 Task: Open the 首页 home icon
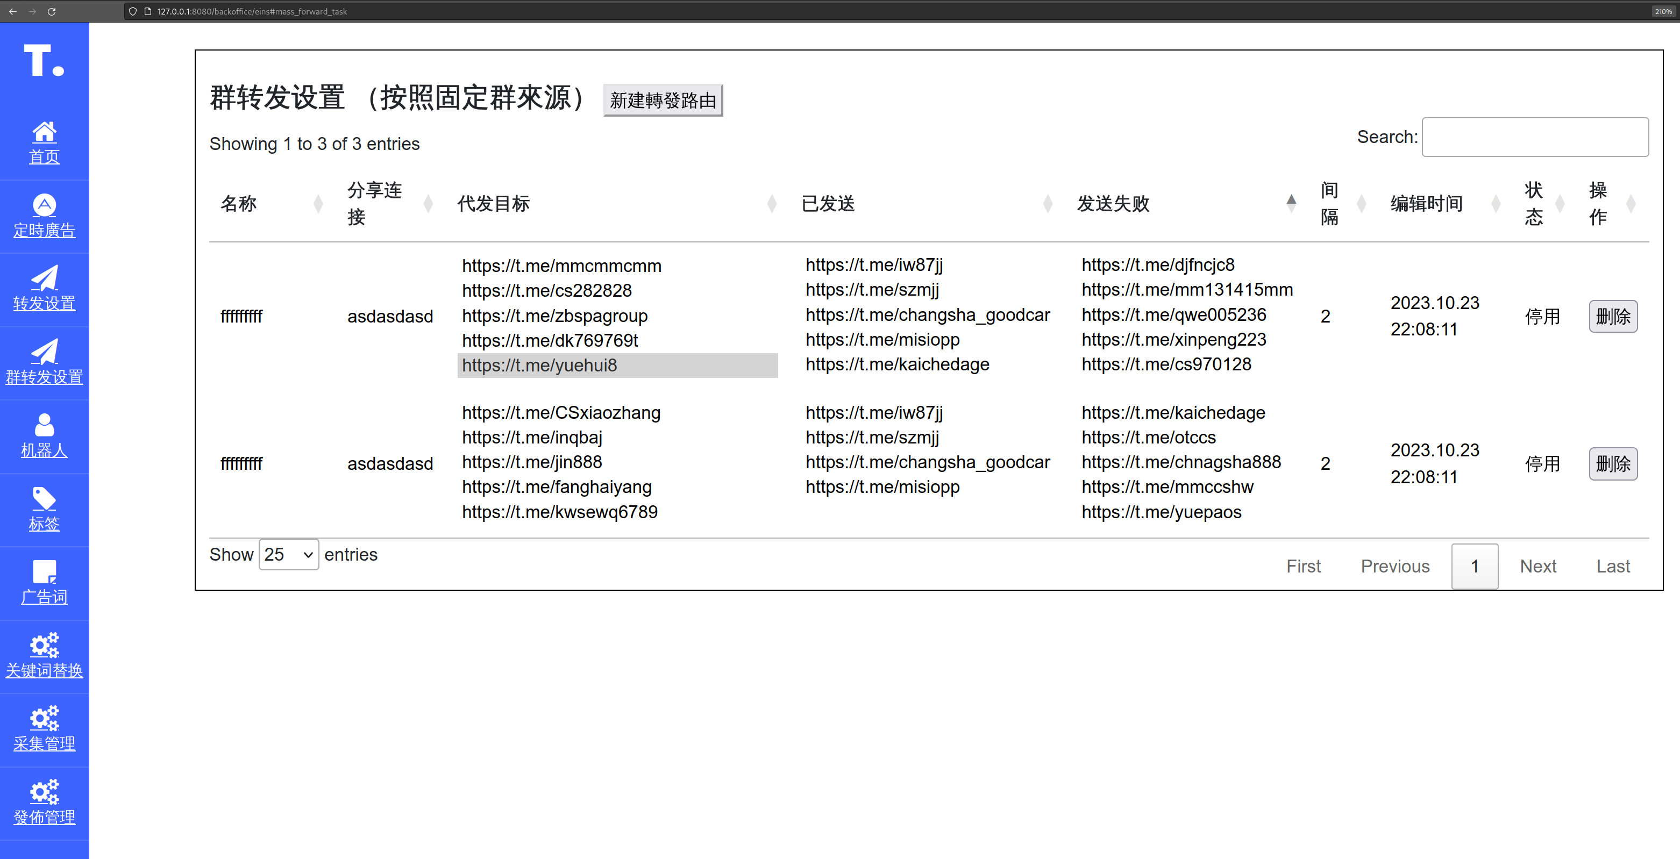(x=44, y=132)
